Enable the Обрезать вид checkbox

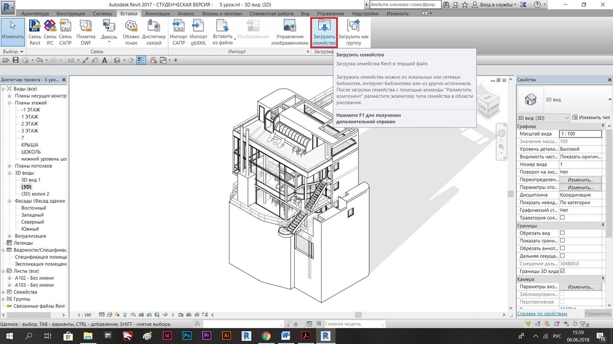point(562,233)
